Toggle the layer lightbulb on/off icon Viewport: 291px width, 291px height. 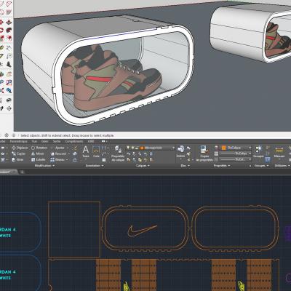click(128, 148)
